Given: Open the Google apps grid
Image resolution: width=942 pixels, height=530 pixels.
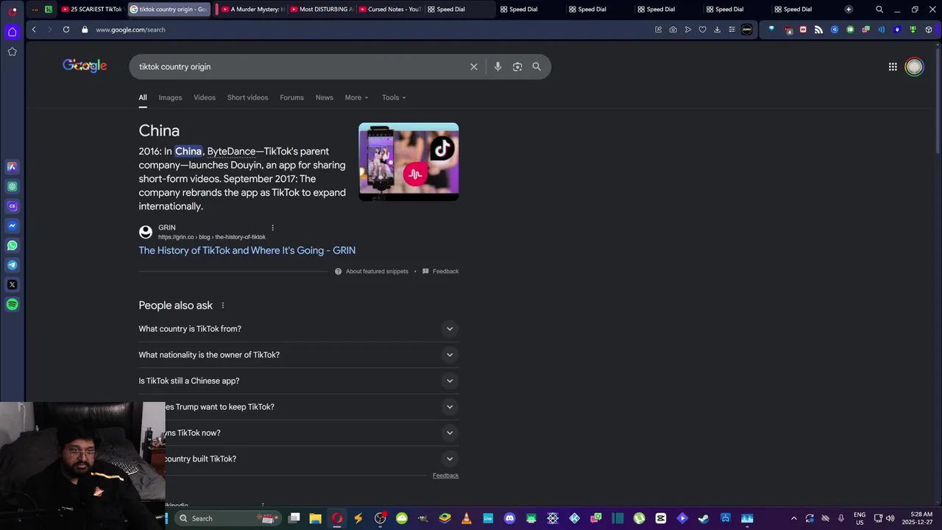Looking at the screenshot, I should [x=893, y=67].
